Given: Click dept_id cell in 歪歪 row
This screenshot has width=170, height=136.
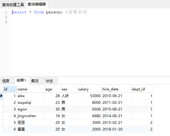Looking at the screenshot, I should [142, 123].
